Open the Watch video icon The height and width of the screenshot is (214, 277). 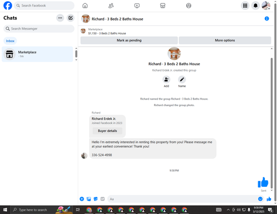click(137, 6)
